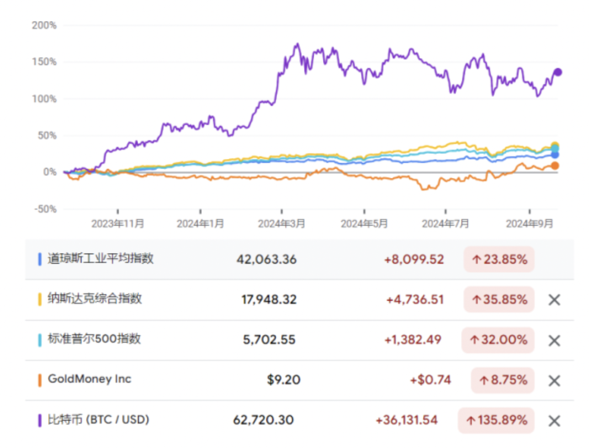This screenshot has width=589, height=448.
Task: Select the purple Bitcoin endpoint dot on chart
Action: (x=558, y=72)
